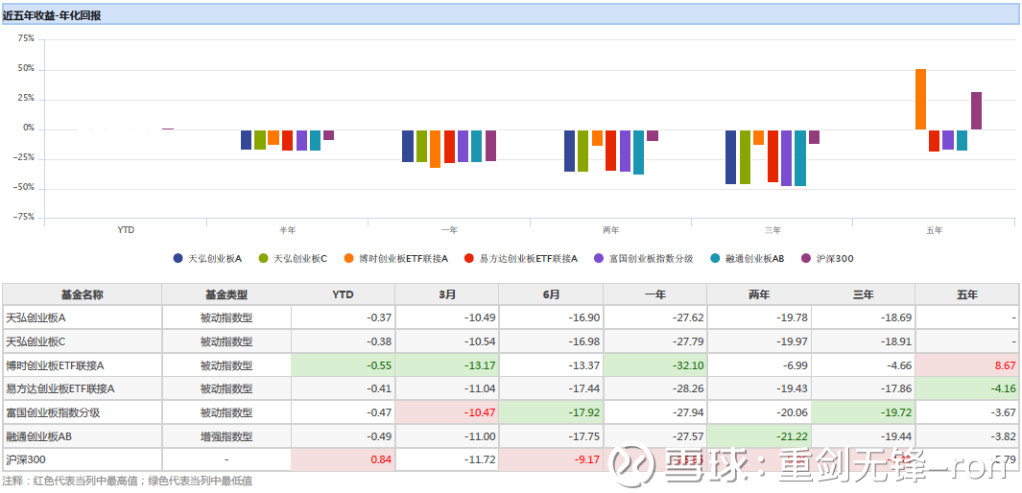Open the 富国创业板指数分级 row name

pos(53,412)
